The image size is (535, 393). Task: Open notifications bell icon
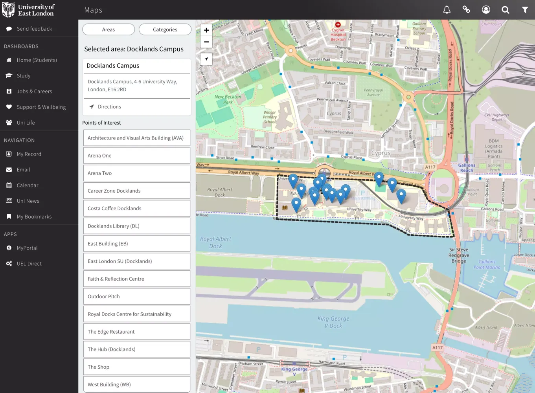(x=447, y=10)
